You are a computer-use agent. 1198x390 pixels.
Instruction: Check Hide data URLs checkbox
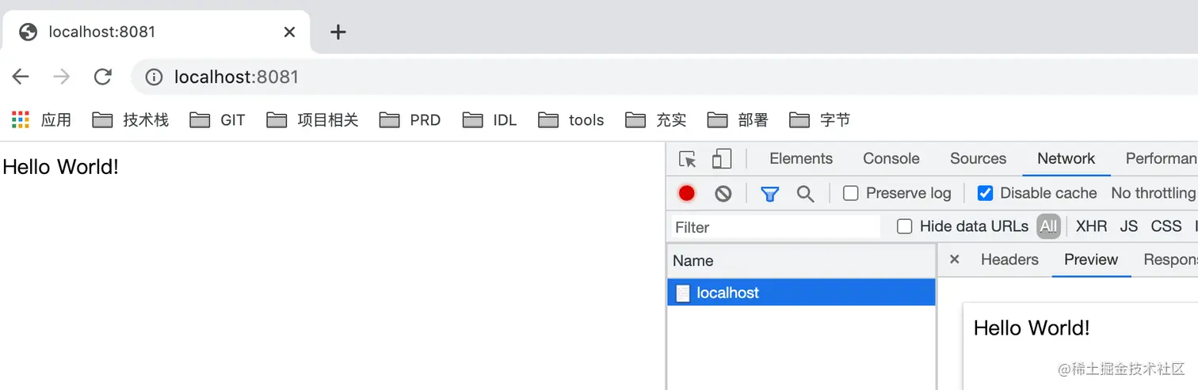click(x=904, y=227)
